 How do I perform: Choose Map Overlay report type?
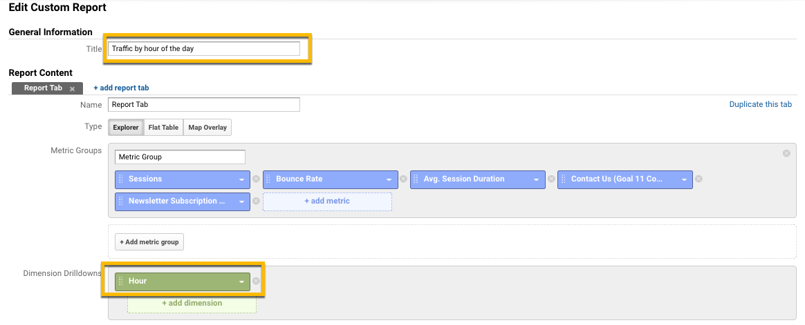tap(207, 128)
